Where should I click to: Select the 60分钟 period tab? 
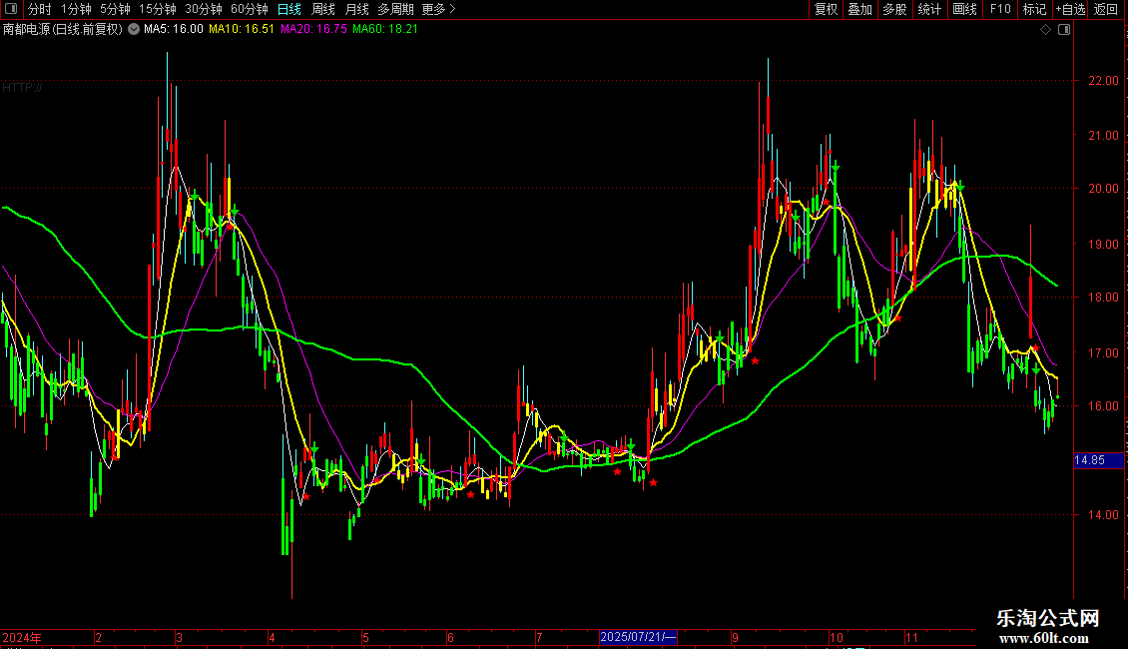[x=250, y=9]
